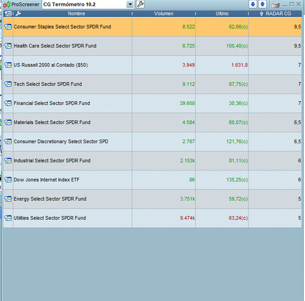
Task: Sort by the Nombre column header
Action: (77, 14)
